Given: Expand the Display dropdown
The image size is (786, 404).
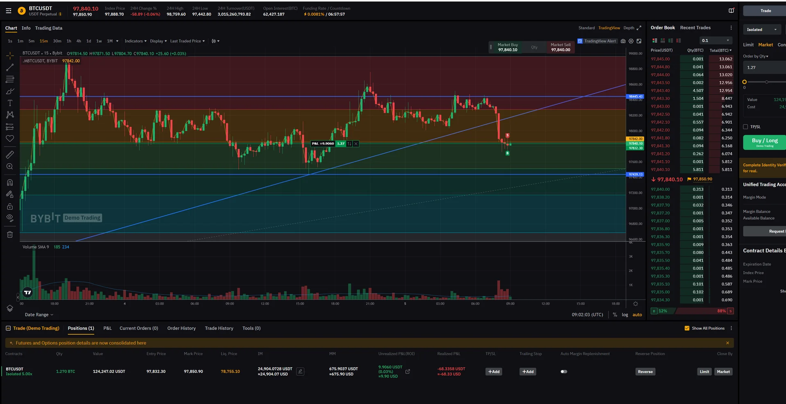Looking at the screenshot, I should pyautogui.click(x=158, y=41).
